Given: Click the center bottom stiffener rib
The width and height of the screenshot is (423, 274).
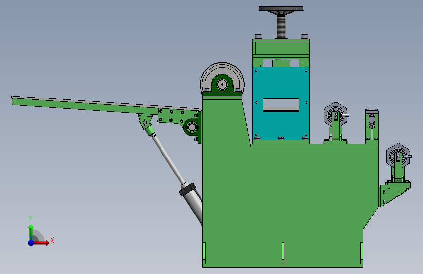Looking at the screenshot, I should point(282,253).
